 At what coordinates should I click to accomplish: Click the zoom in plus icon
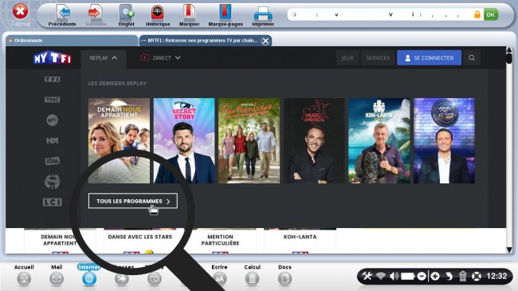(x=435, y=276)
